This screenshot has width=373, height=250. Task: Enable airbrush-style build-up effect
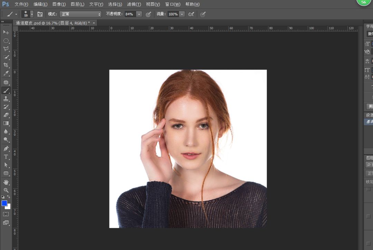(191, 14)
